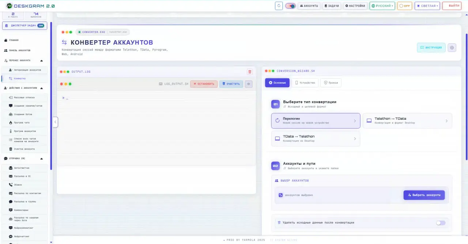Open Задачи in the top navigation
The image size is (468, 244).
[332, 6]
